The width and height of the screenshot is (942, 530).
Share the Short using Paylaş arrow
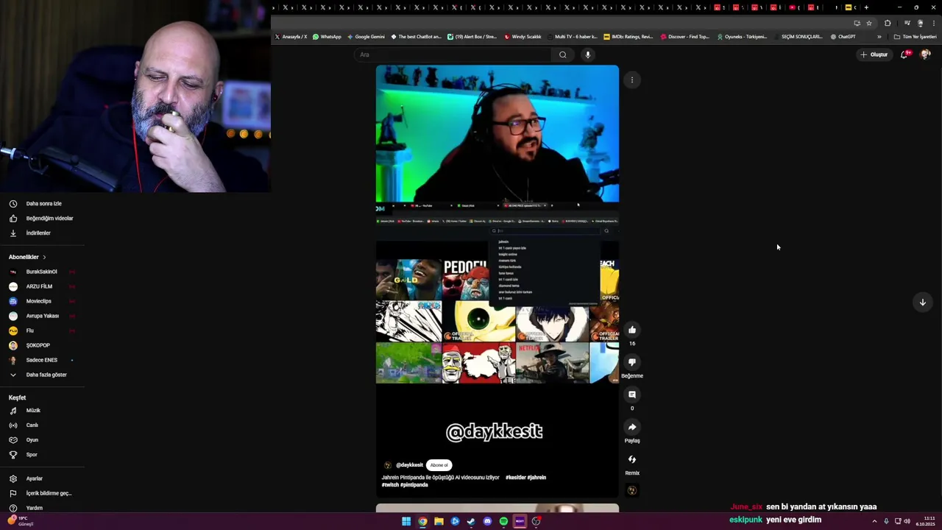tap(632, 427)
